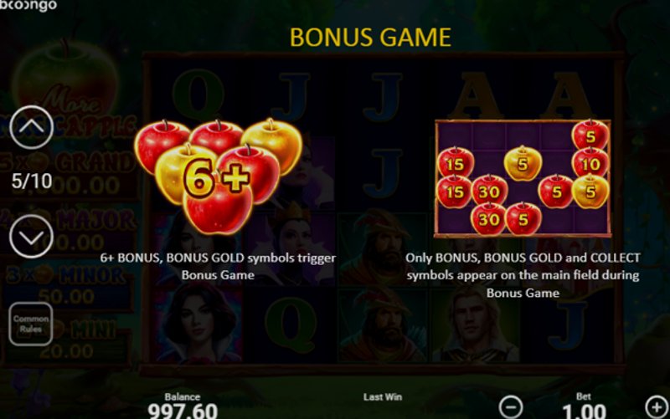Click the bottom red apple showing 30

[489, 219]
